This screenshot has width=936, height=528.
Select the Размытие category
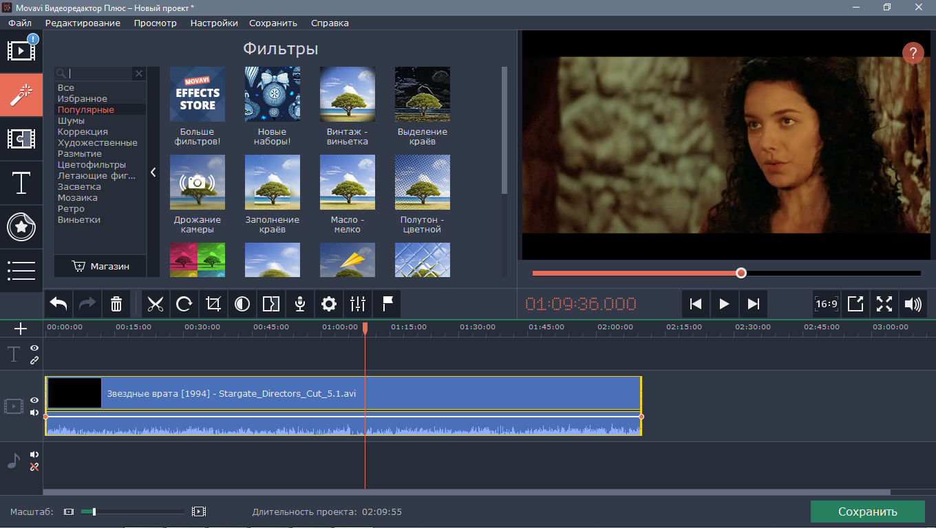click(80, 153)
